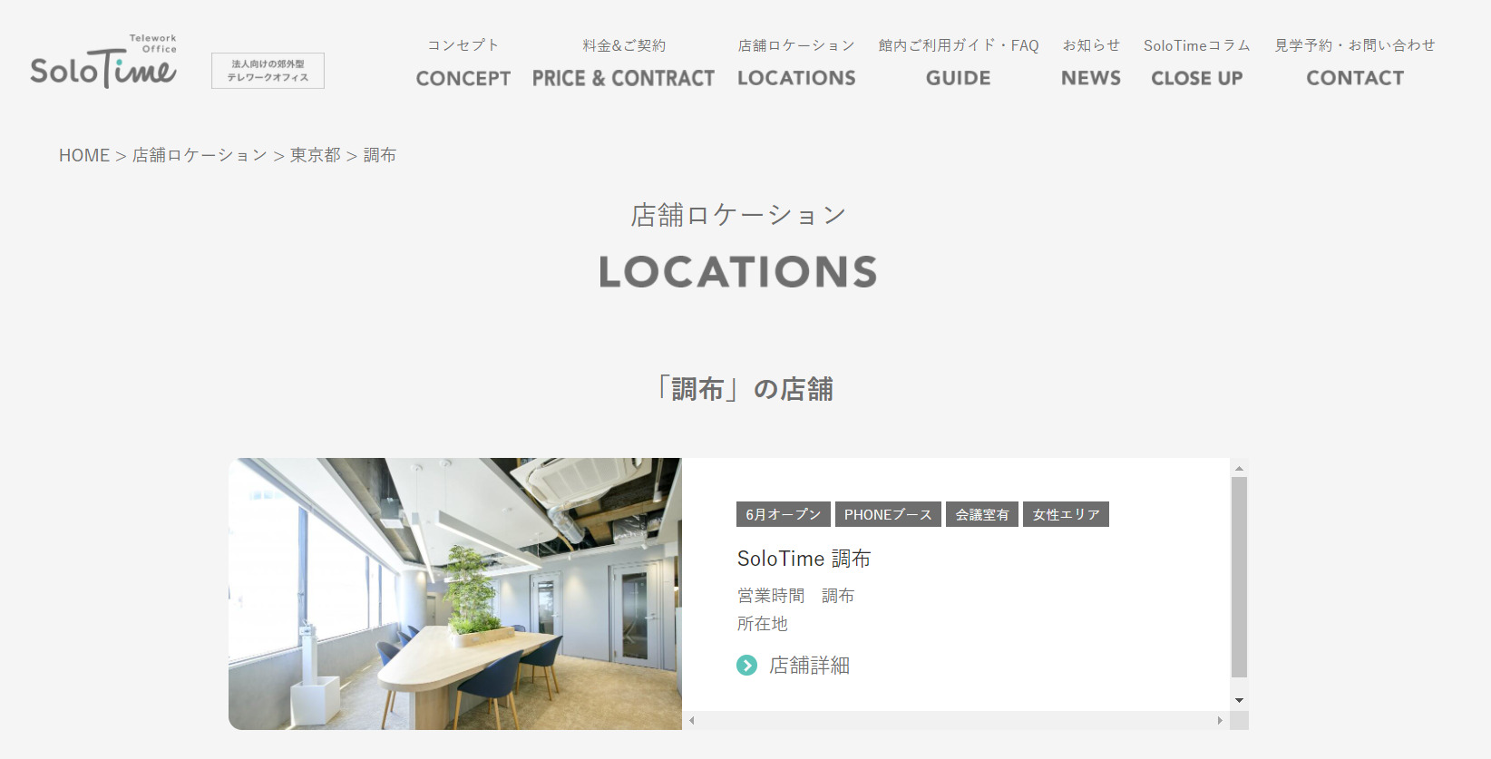Click the scroll right arrow under the store card
The image size is (1491, 759).
[1220, 721]
